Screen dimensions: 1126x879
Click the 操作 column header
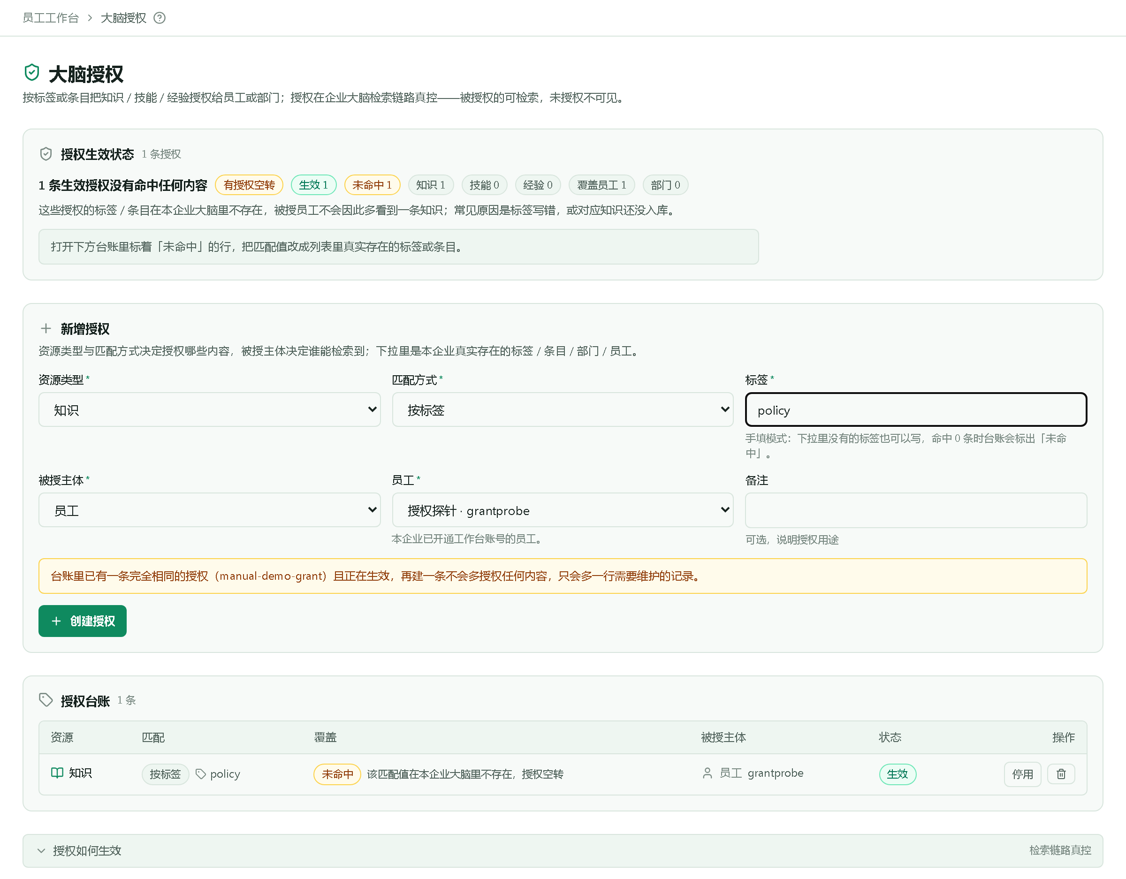pyautogui.click(x=1063, y=737)
